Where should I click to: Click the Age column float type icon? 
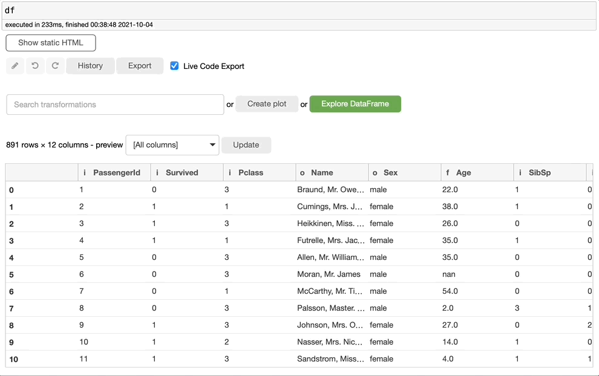pyautogui.click(x=448, y=173)
